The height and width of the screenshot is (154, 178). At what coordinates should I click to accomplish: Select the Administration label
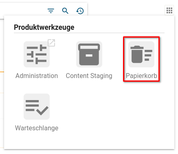[x=37, y=76]
